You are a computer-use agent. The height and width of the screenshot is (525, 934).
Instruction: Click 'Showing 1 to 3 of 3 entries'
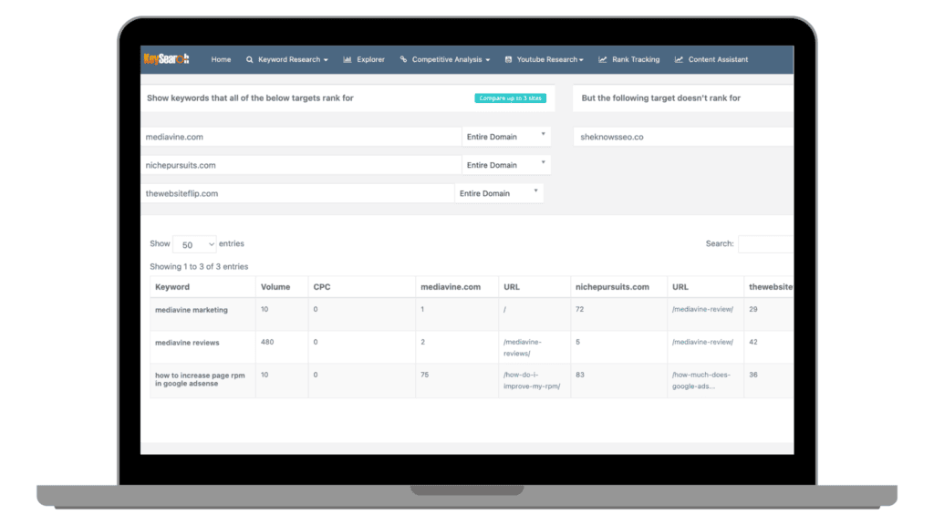coord(199,267)
